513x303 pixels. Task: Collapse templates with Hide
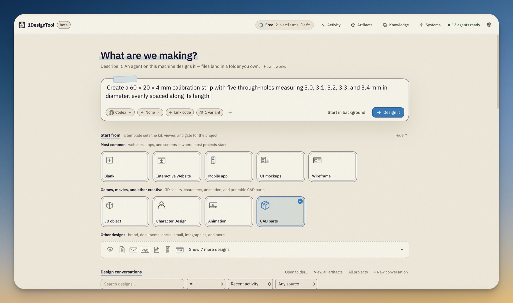click(x=401, y=135)
